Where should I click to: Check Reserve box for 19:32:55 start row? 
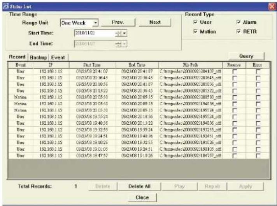click(235, 130)
